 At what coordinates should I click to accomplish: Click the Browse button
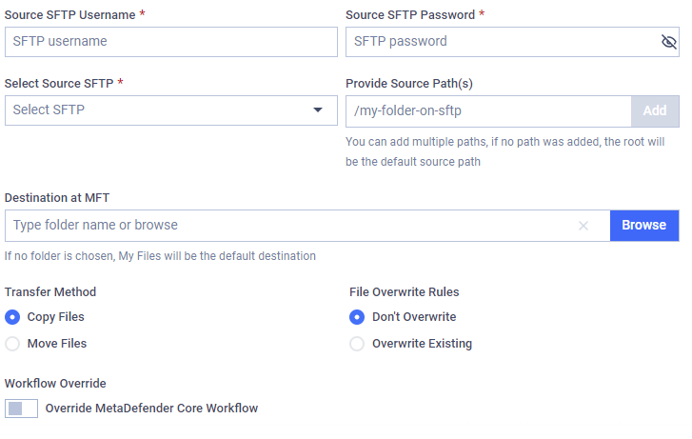point(644,226)
